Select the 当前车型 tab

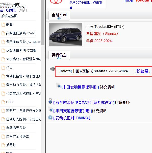(x=59, y=16)
